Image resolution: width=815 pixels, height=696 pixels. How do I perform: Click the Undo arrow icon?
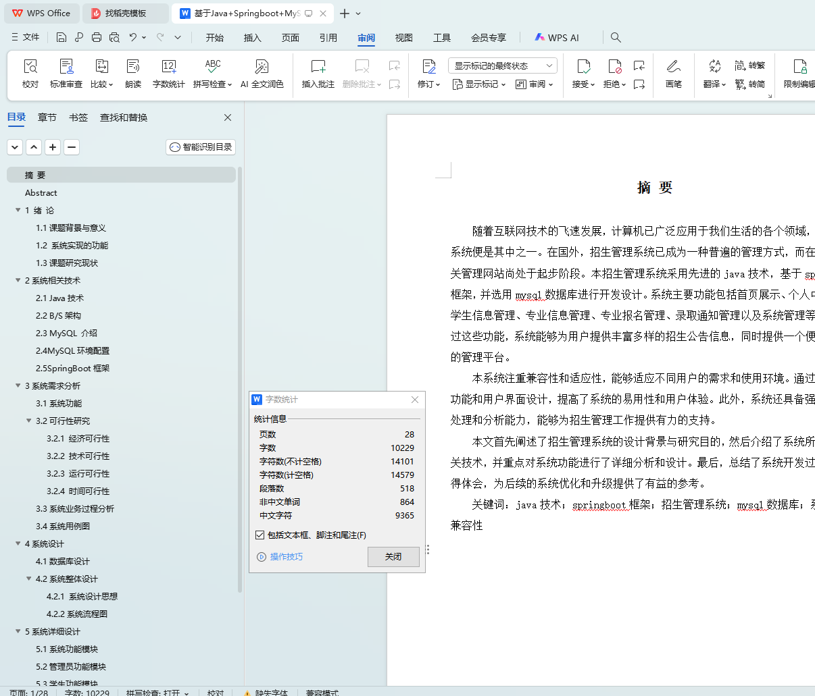tap(133, 38)
